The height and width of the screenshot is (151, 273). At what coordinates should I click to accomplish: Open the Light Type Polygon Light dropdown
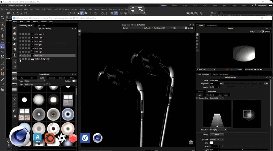pos(217,139)
